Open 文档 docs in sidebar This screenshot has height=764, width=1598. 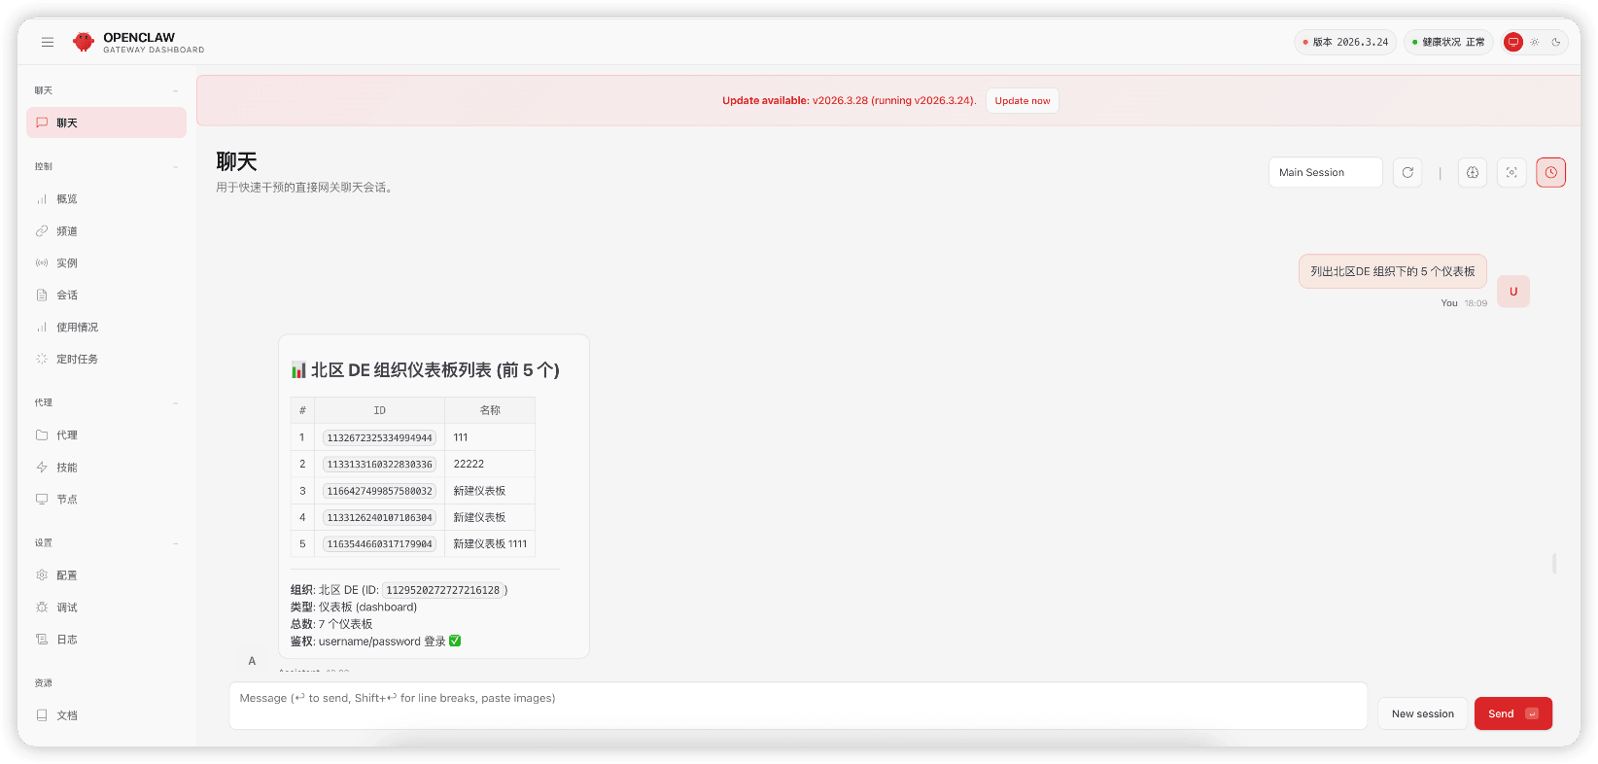coord(107,715)
